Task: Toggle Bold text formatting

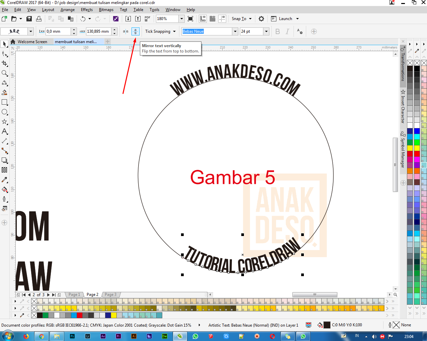Action: coord(277,31)
